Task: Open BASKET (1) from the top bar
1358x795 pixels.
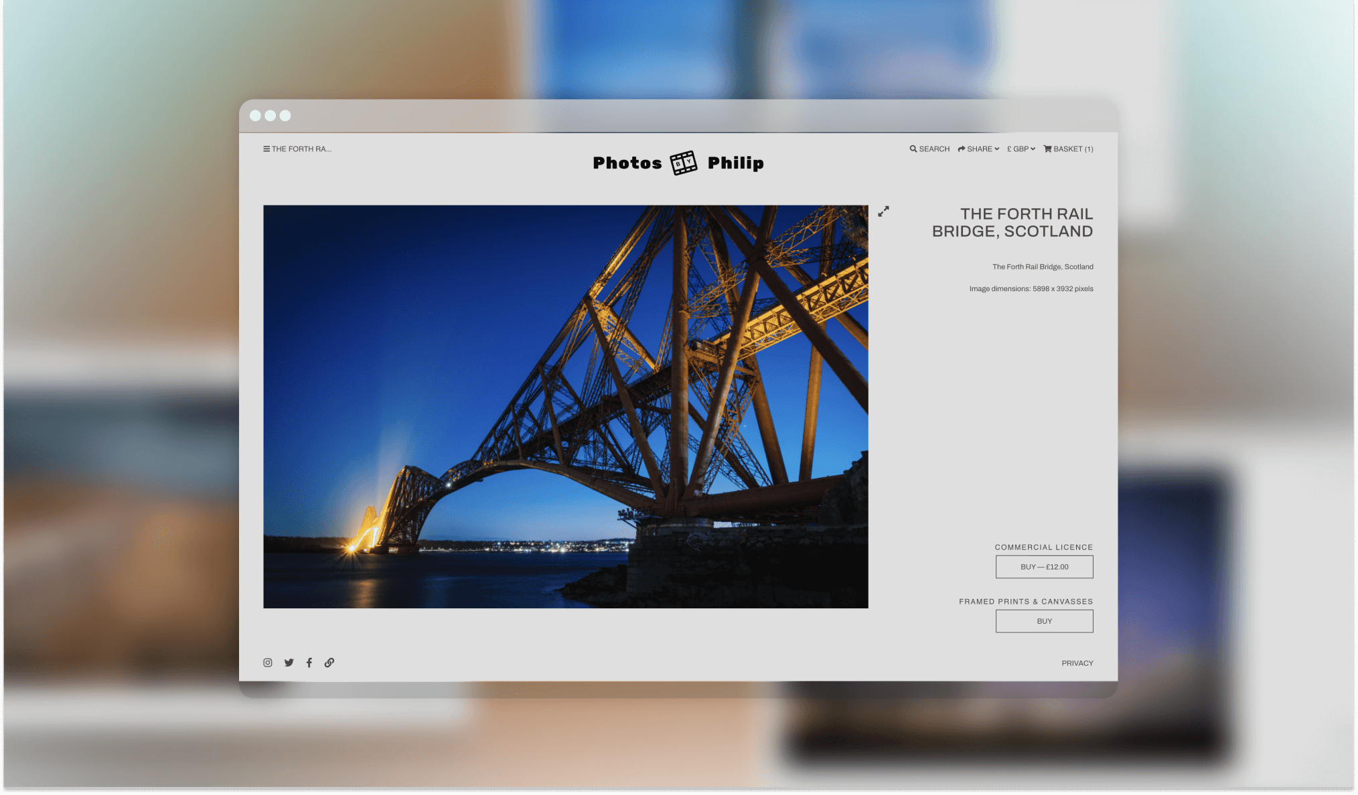Action: [x=1072, y=149]
